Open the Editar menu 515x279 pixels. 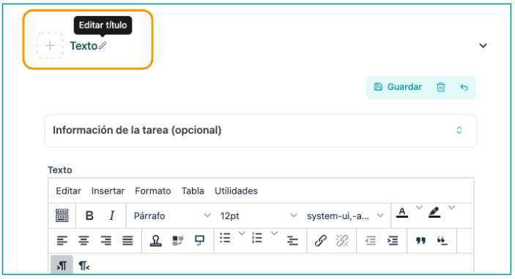tap(68, 191)
